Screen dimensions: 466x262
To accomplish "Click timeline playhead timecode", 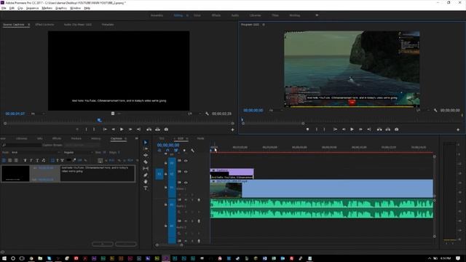I will (x=168, y=145).
